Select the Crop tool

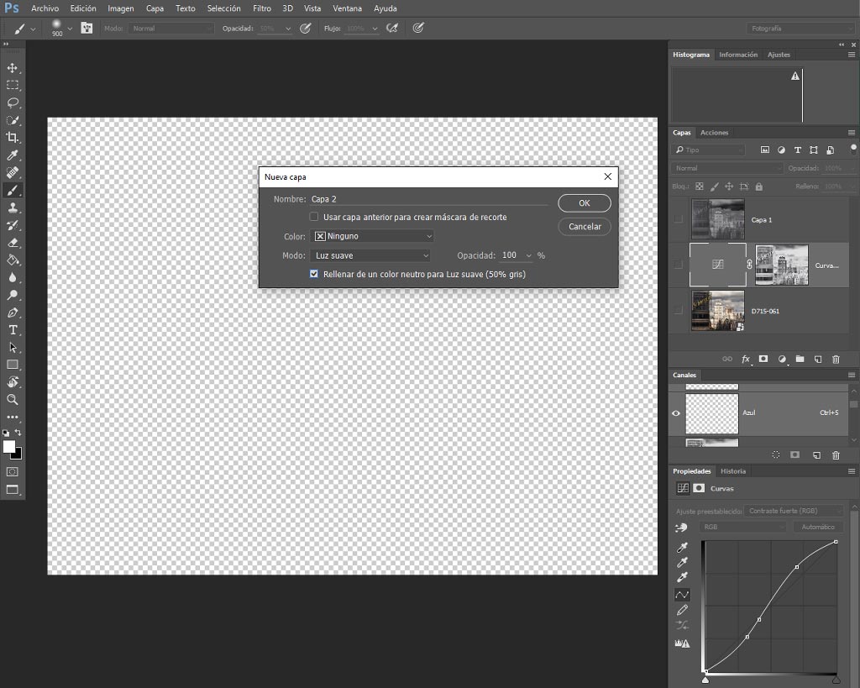[x=12, y=138]
